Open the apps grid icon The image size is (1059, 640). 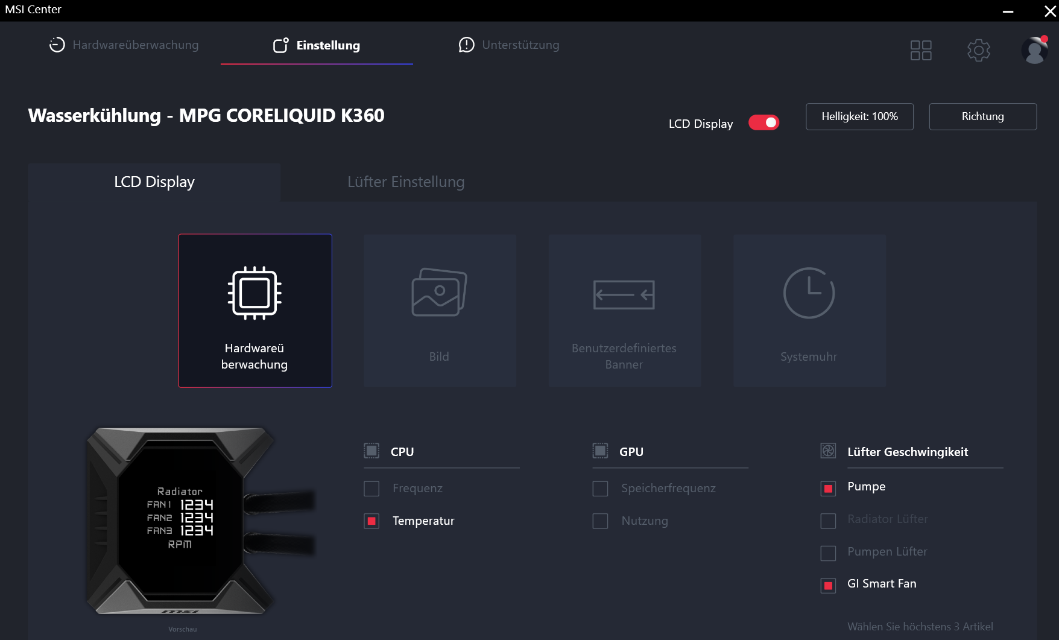click(921, 51)
